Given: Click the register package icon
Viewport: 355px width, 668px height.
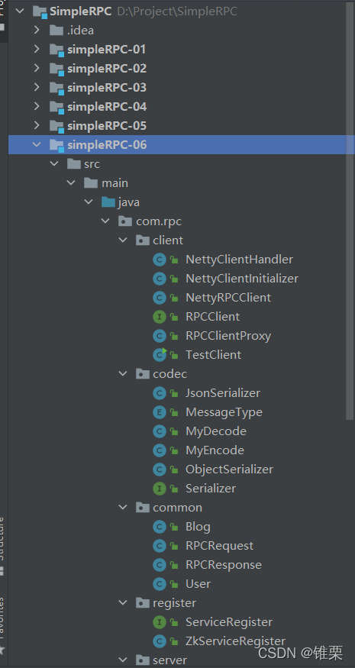Looking at the screenshot, I should [x=142, y=603].
